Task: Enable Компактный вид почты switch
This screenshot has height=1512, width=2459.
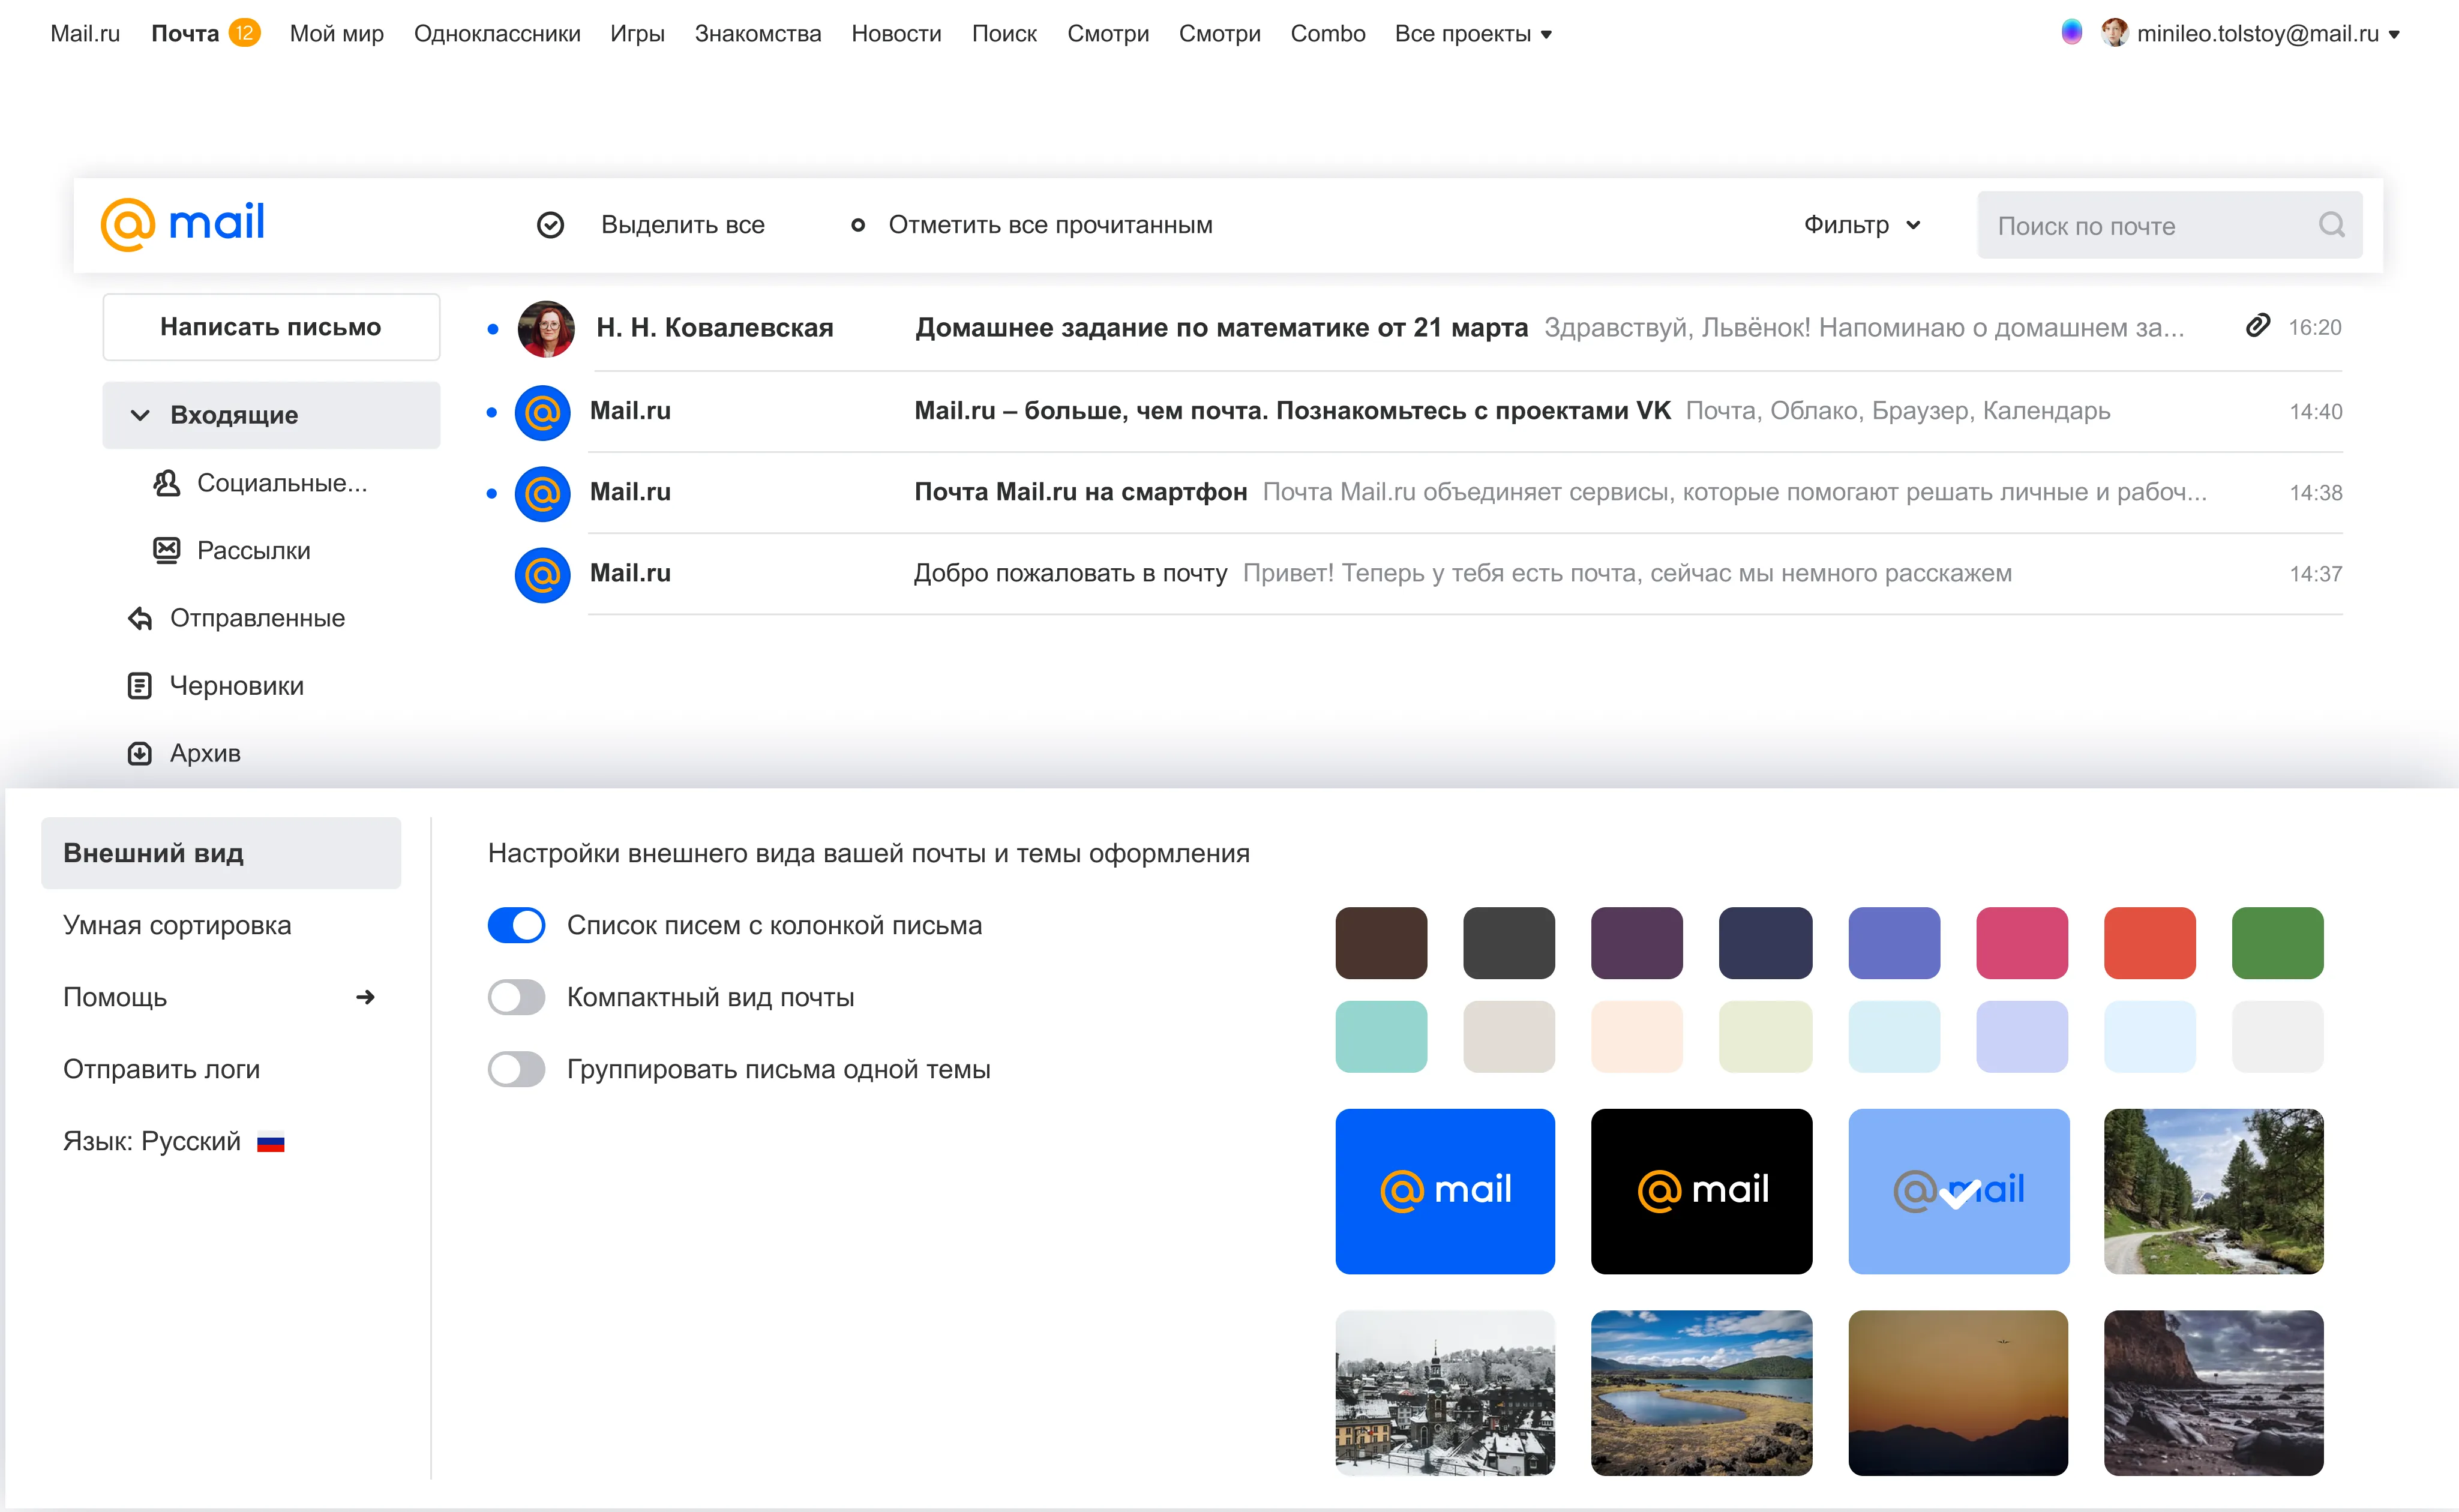Action: 516,997
